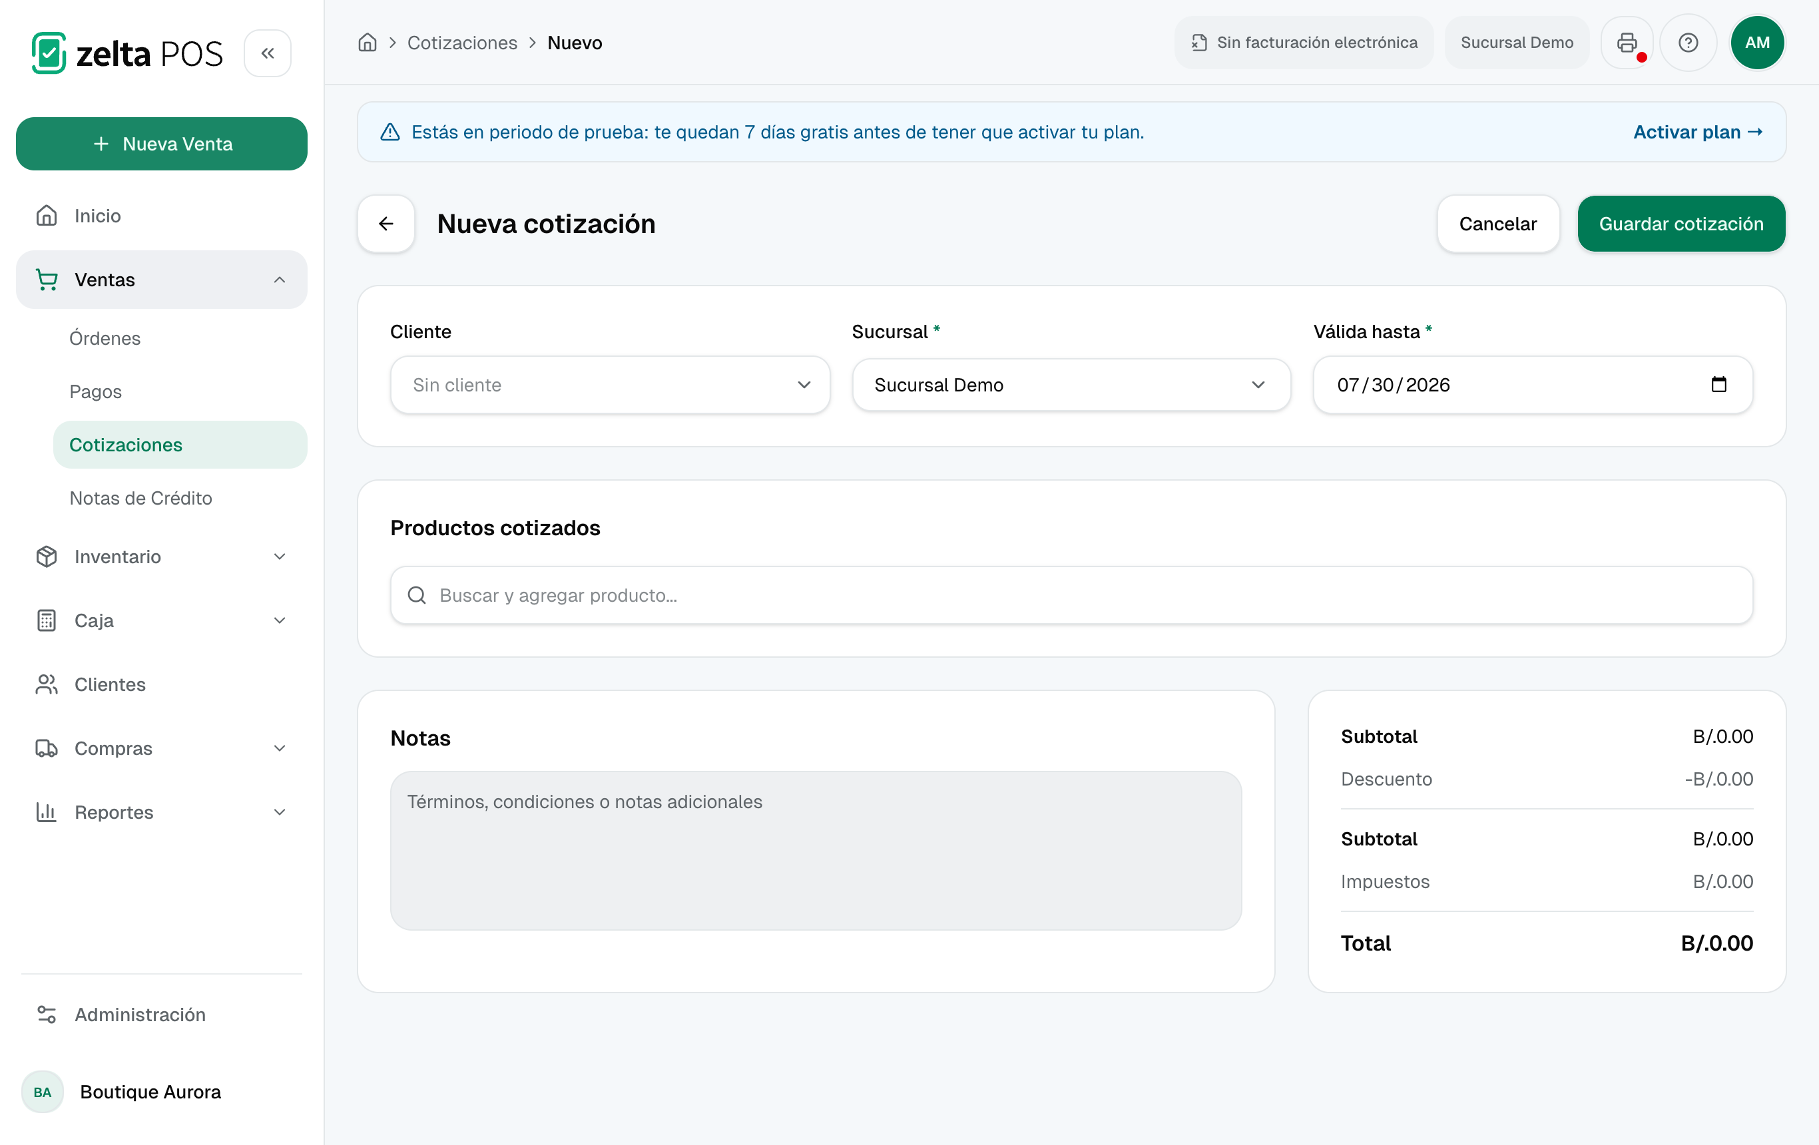
Task: Click the Cancelar button
Action: (1497, 224)
